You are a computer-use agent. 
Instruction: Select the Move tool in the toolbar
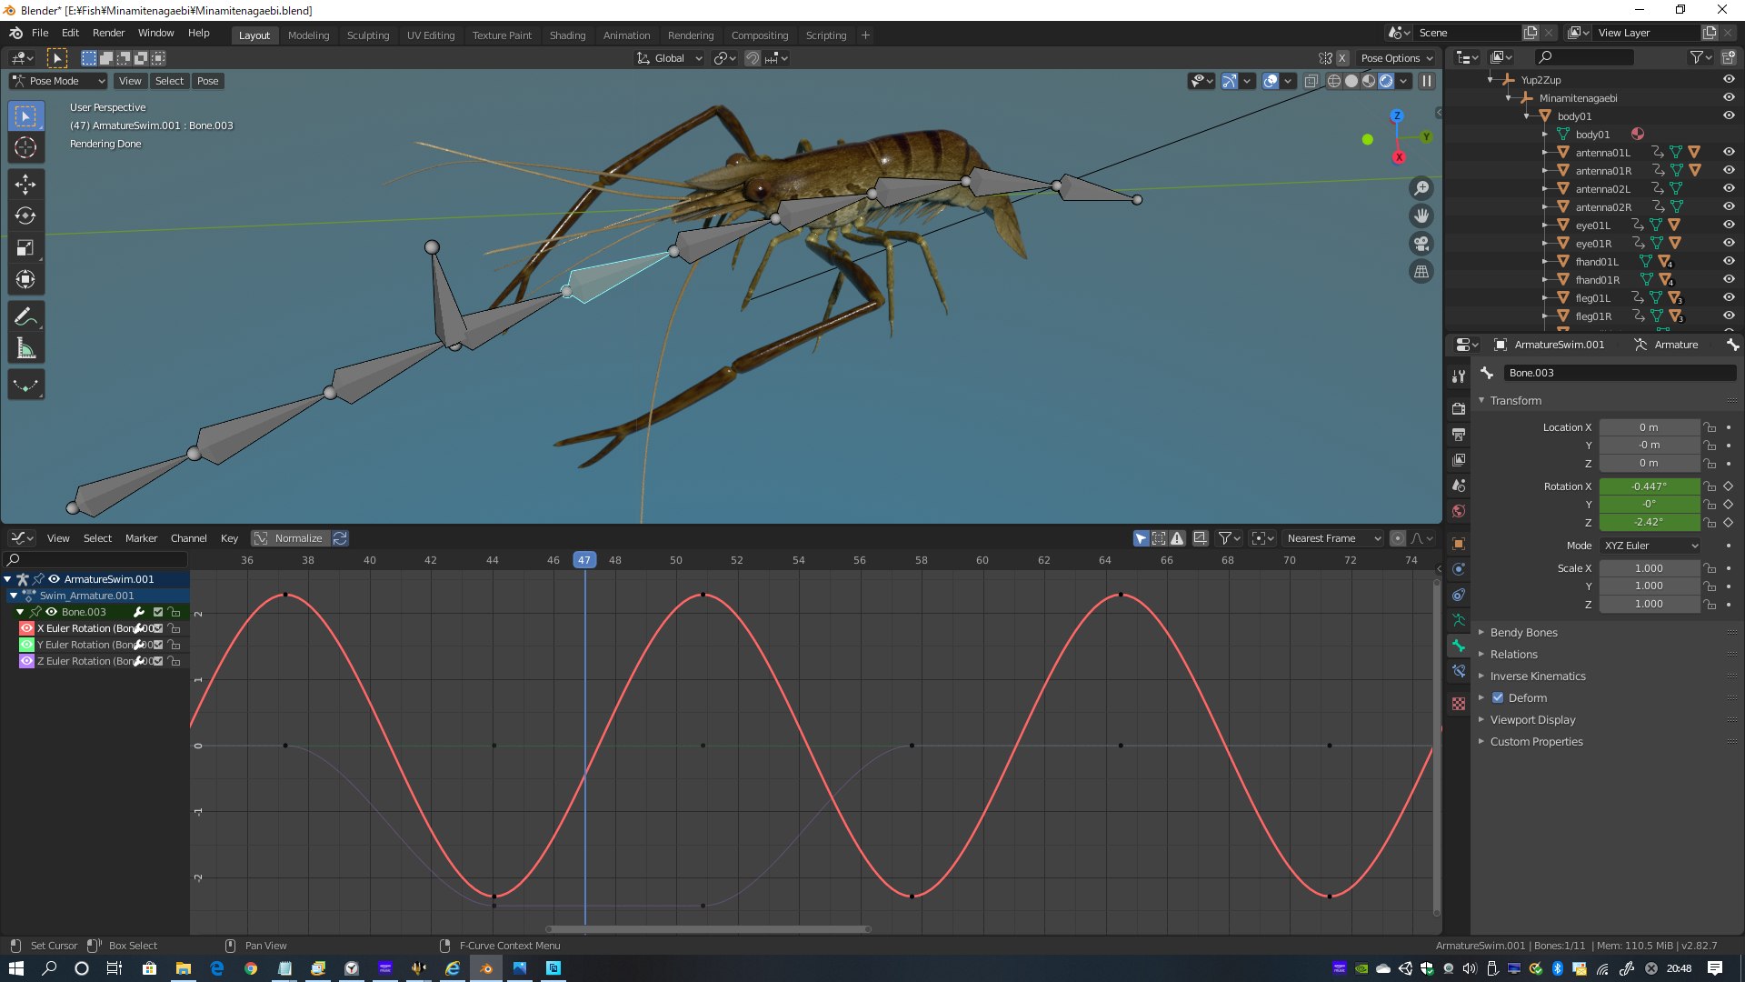[25, 185]
